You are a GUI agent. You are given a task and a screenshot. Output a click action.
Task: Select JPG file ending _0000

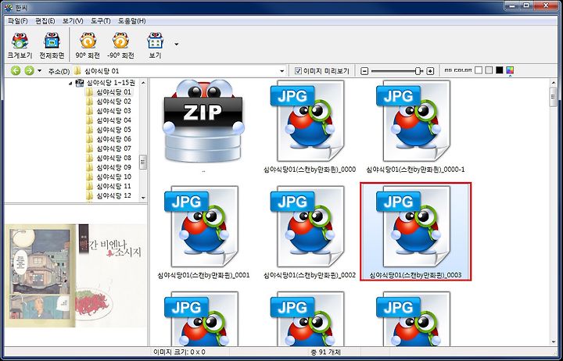pyautogui.click(x=310, y=127)
